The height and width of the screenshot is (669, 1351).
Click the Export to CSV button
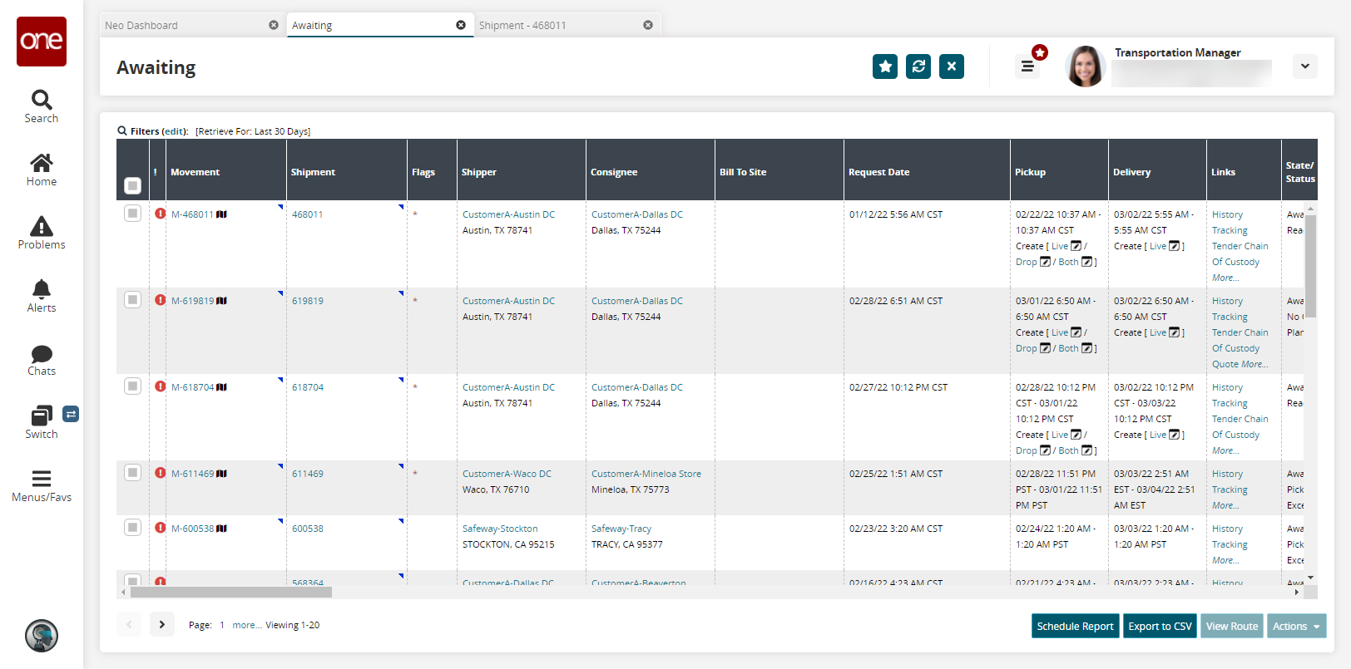pos(1160,627)
